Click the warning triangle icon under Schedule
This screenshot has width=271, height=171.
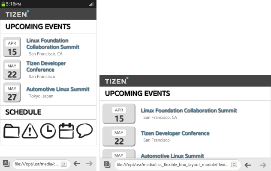(30, 131)
